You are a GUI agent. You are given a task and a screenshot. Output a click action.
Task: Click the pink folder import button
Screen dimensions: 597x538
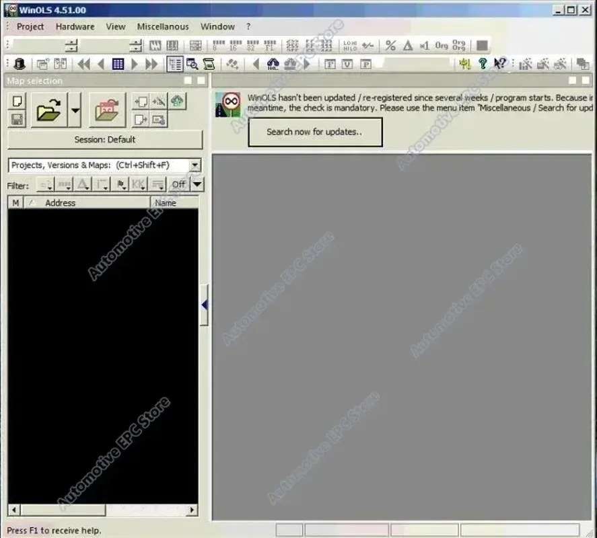pos(107,110)
